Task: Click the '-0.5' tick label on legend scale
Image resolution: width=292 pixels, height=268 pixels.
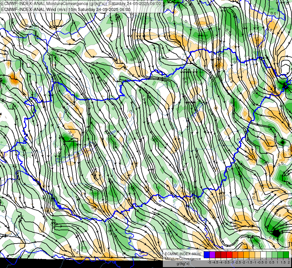Action: pyautogui.click(x=260, y=262)
